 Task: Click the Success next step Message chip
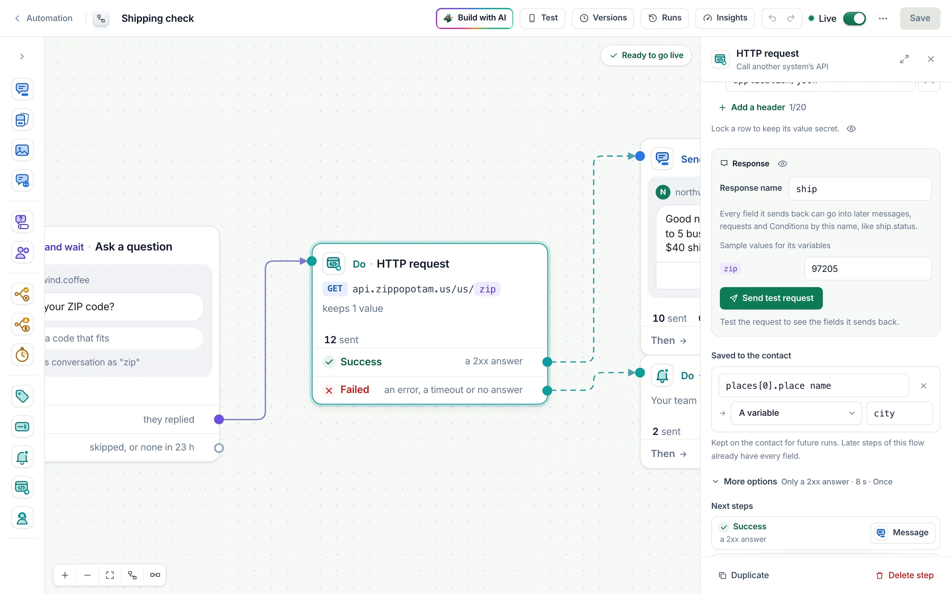(903, 533)
